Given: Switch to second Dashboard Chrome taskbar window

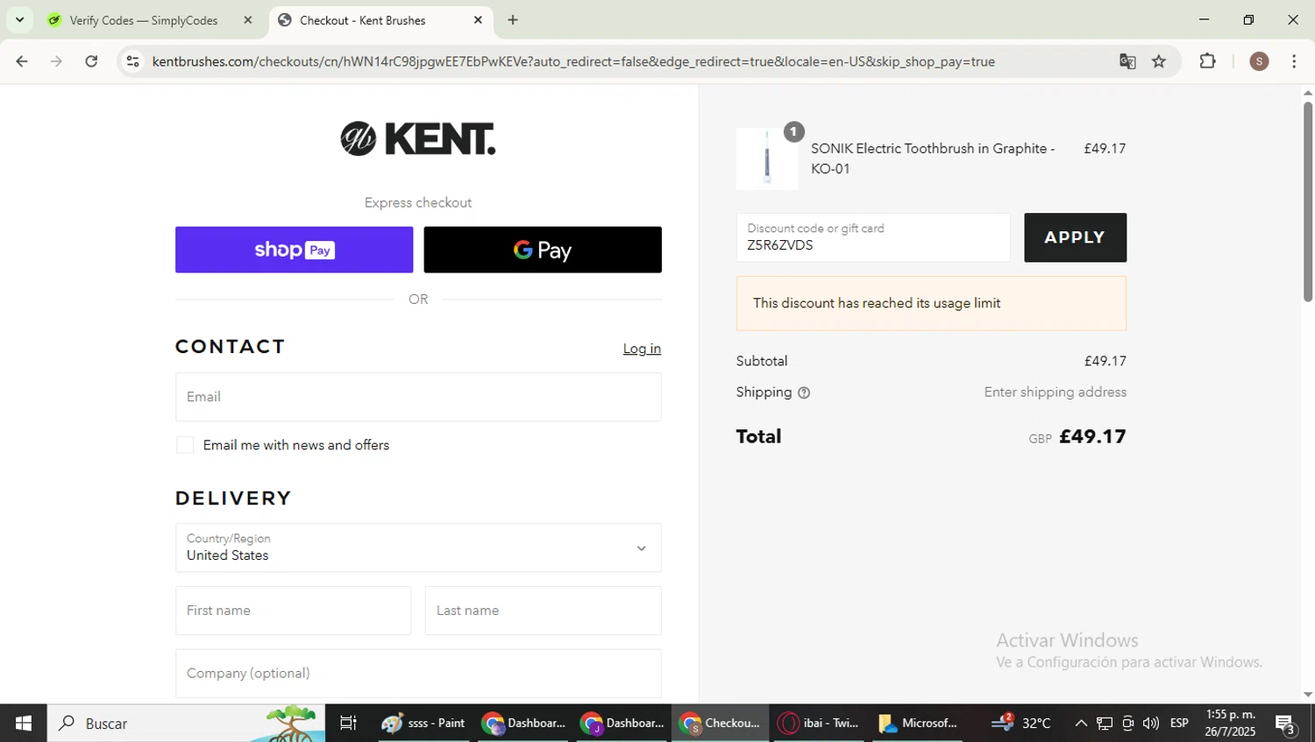Looking at the screenshot, I should coord(622,723).
